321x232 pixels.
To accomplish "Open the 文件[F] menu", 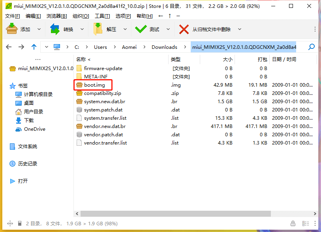I will coord(12,16).
